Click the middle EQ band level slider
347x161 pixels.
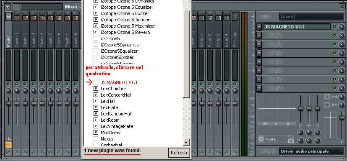(x=309, y=108)
